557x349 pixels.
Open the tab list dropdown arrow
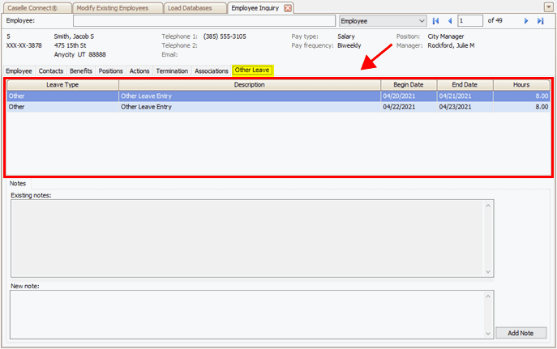pos(549,7)
